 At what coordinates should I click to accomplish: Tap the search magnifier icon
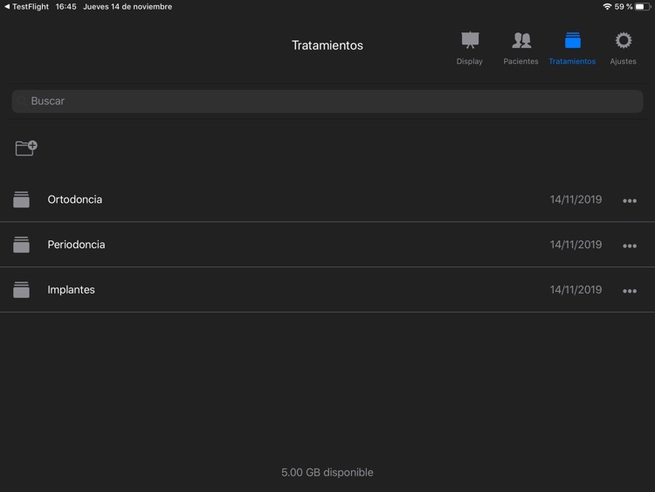click(22, 101)
